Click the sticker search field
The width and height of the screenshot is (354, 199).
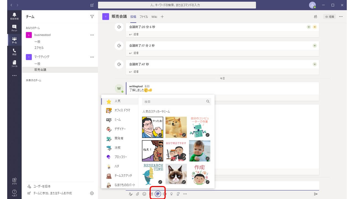(x=174, y=102)
